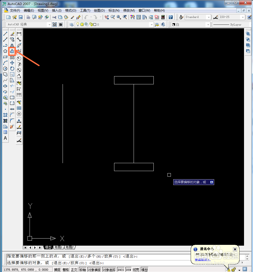253x272 pixels.
Task: Toggle 对象捕捉 object snap
Action: click(94, 270)
